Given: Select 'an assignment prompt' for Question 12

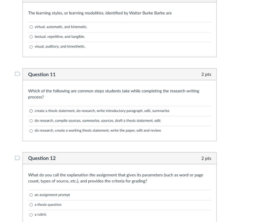Looking at the screenshot, I should point(31,195).
